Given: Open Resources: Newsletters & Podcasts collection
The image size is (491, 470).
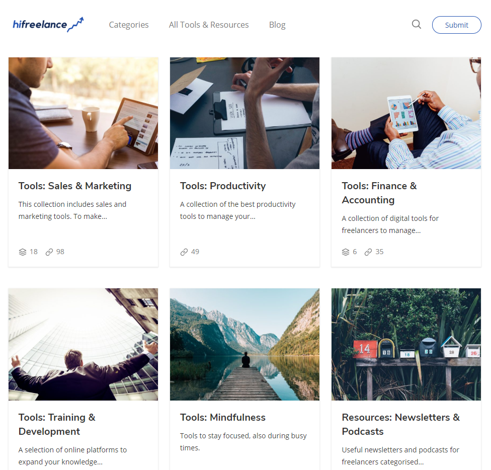Looking at the screenshot, I should (x=400, y=424).
